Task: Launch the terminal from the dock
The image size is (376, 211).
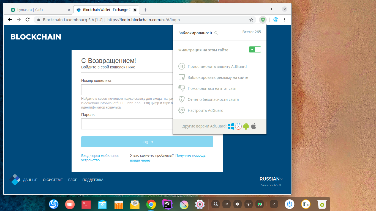Action: click(x=86, y=204)
